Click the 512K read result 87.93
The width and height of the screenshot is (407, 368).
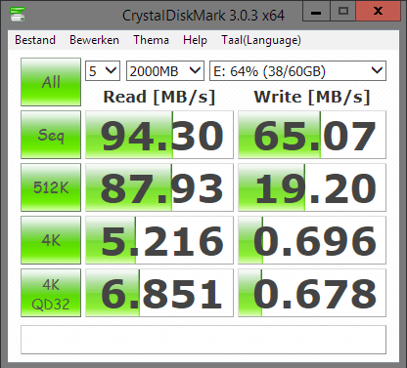(x=159, y=187)
